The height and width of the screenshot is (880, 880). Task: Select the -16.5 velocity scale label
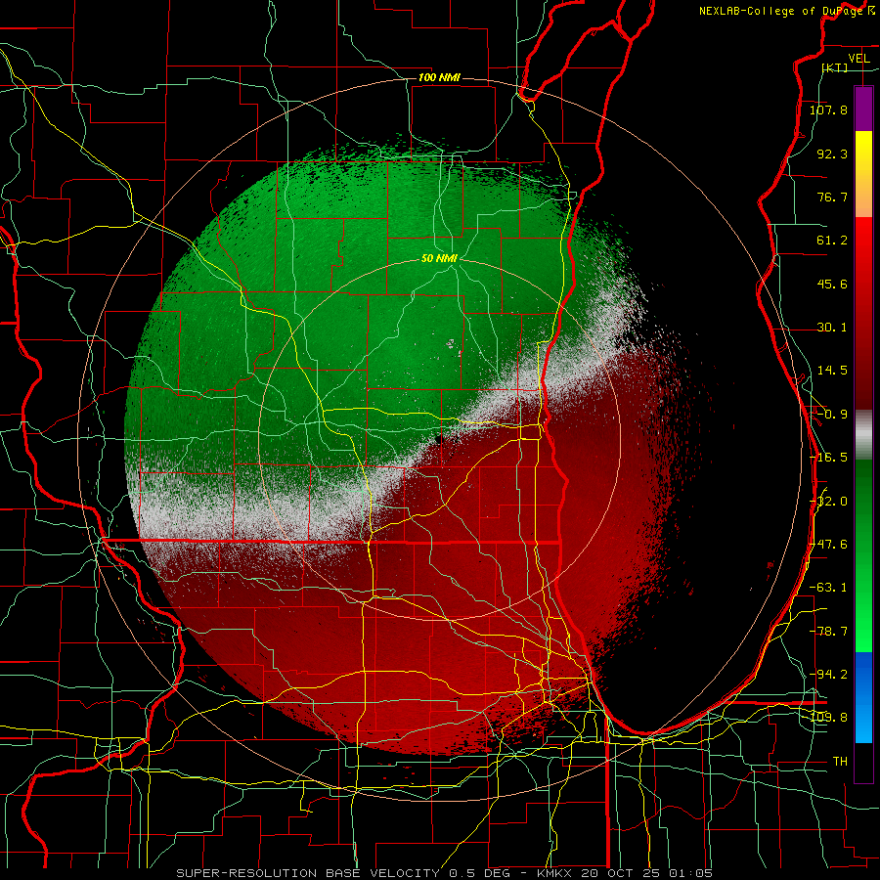coord(828,458)
